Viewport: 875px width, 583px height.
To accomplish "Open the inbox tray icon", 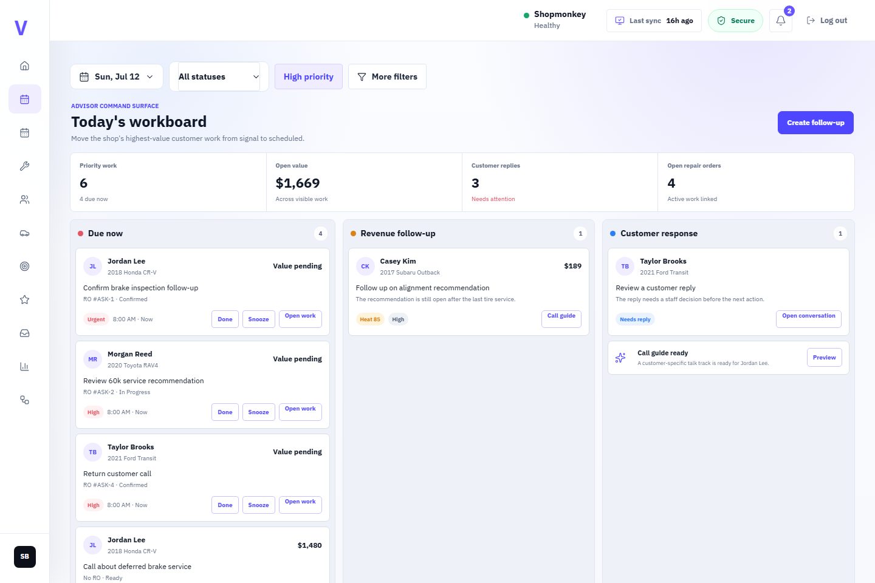I will (x=24, y=333).
